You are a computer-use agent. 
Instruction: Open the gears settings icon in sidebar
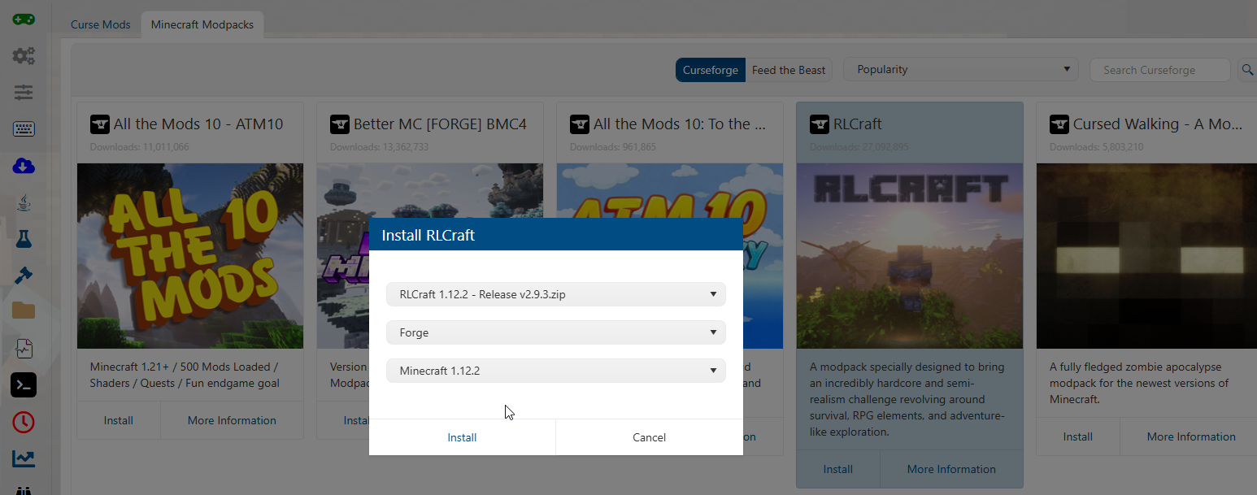click(24, 56)
